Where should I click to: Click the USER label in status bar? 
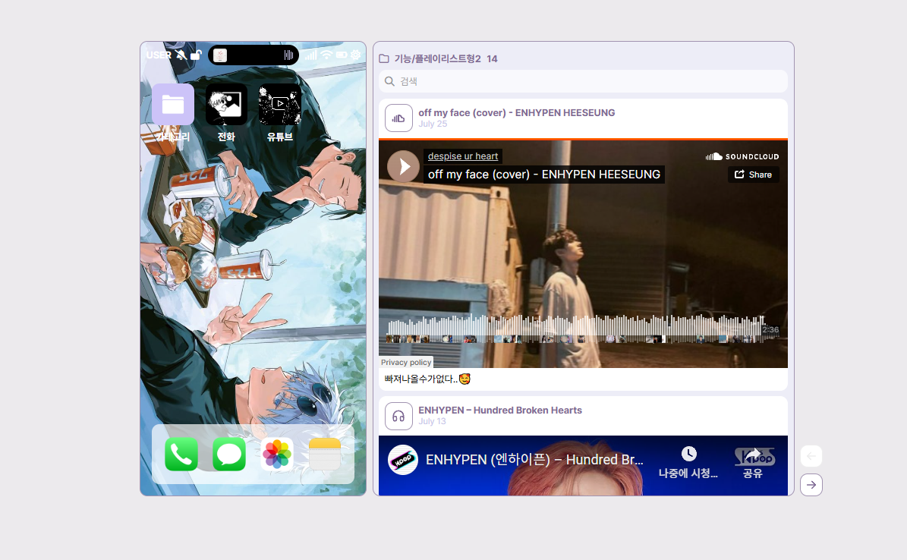pos(159,55)
